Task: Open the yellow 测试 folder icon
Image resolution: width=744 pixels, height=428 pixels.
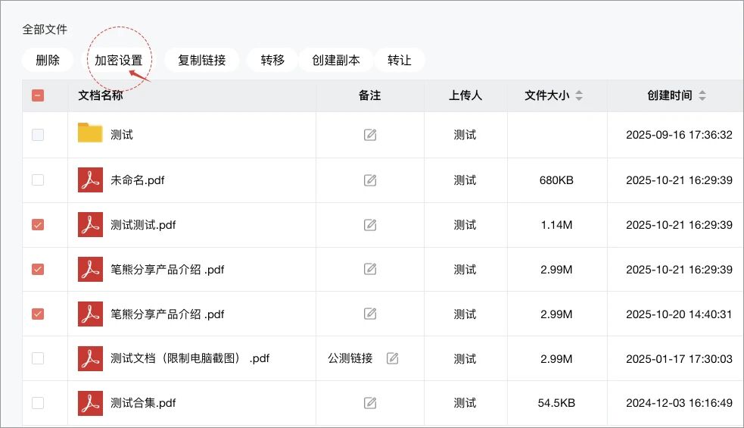Action: coord(90,134)
